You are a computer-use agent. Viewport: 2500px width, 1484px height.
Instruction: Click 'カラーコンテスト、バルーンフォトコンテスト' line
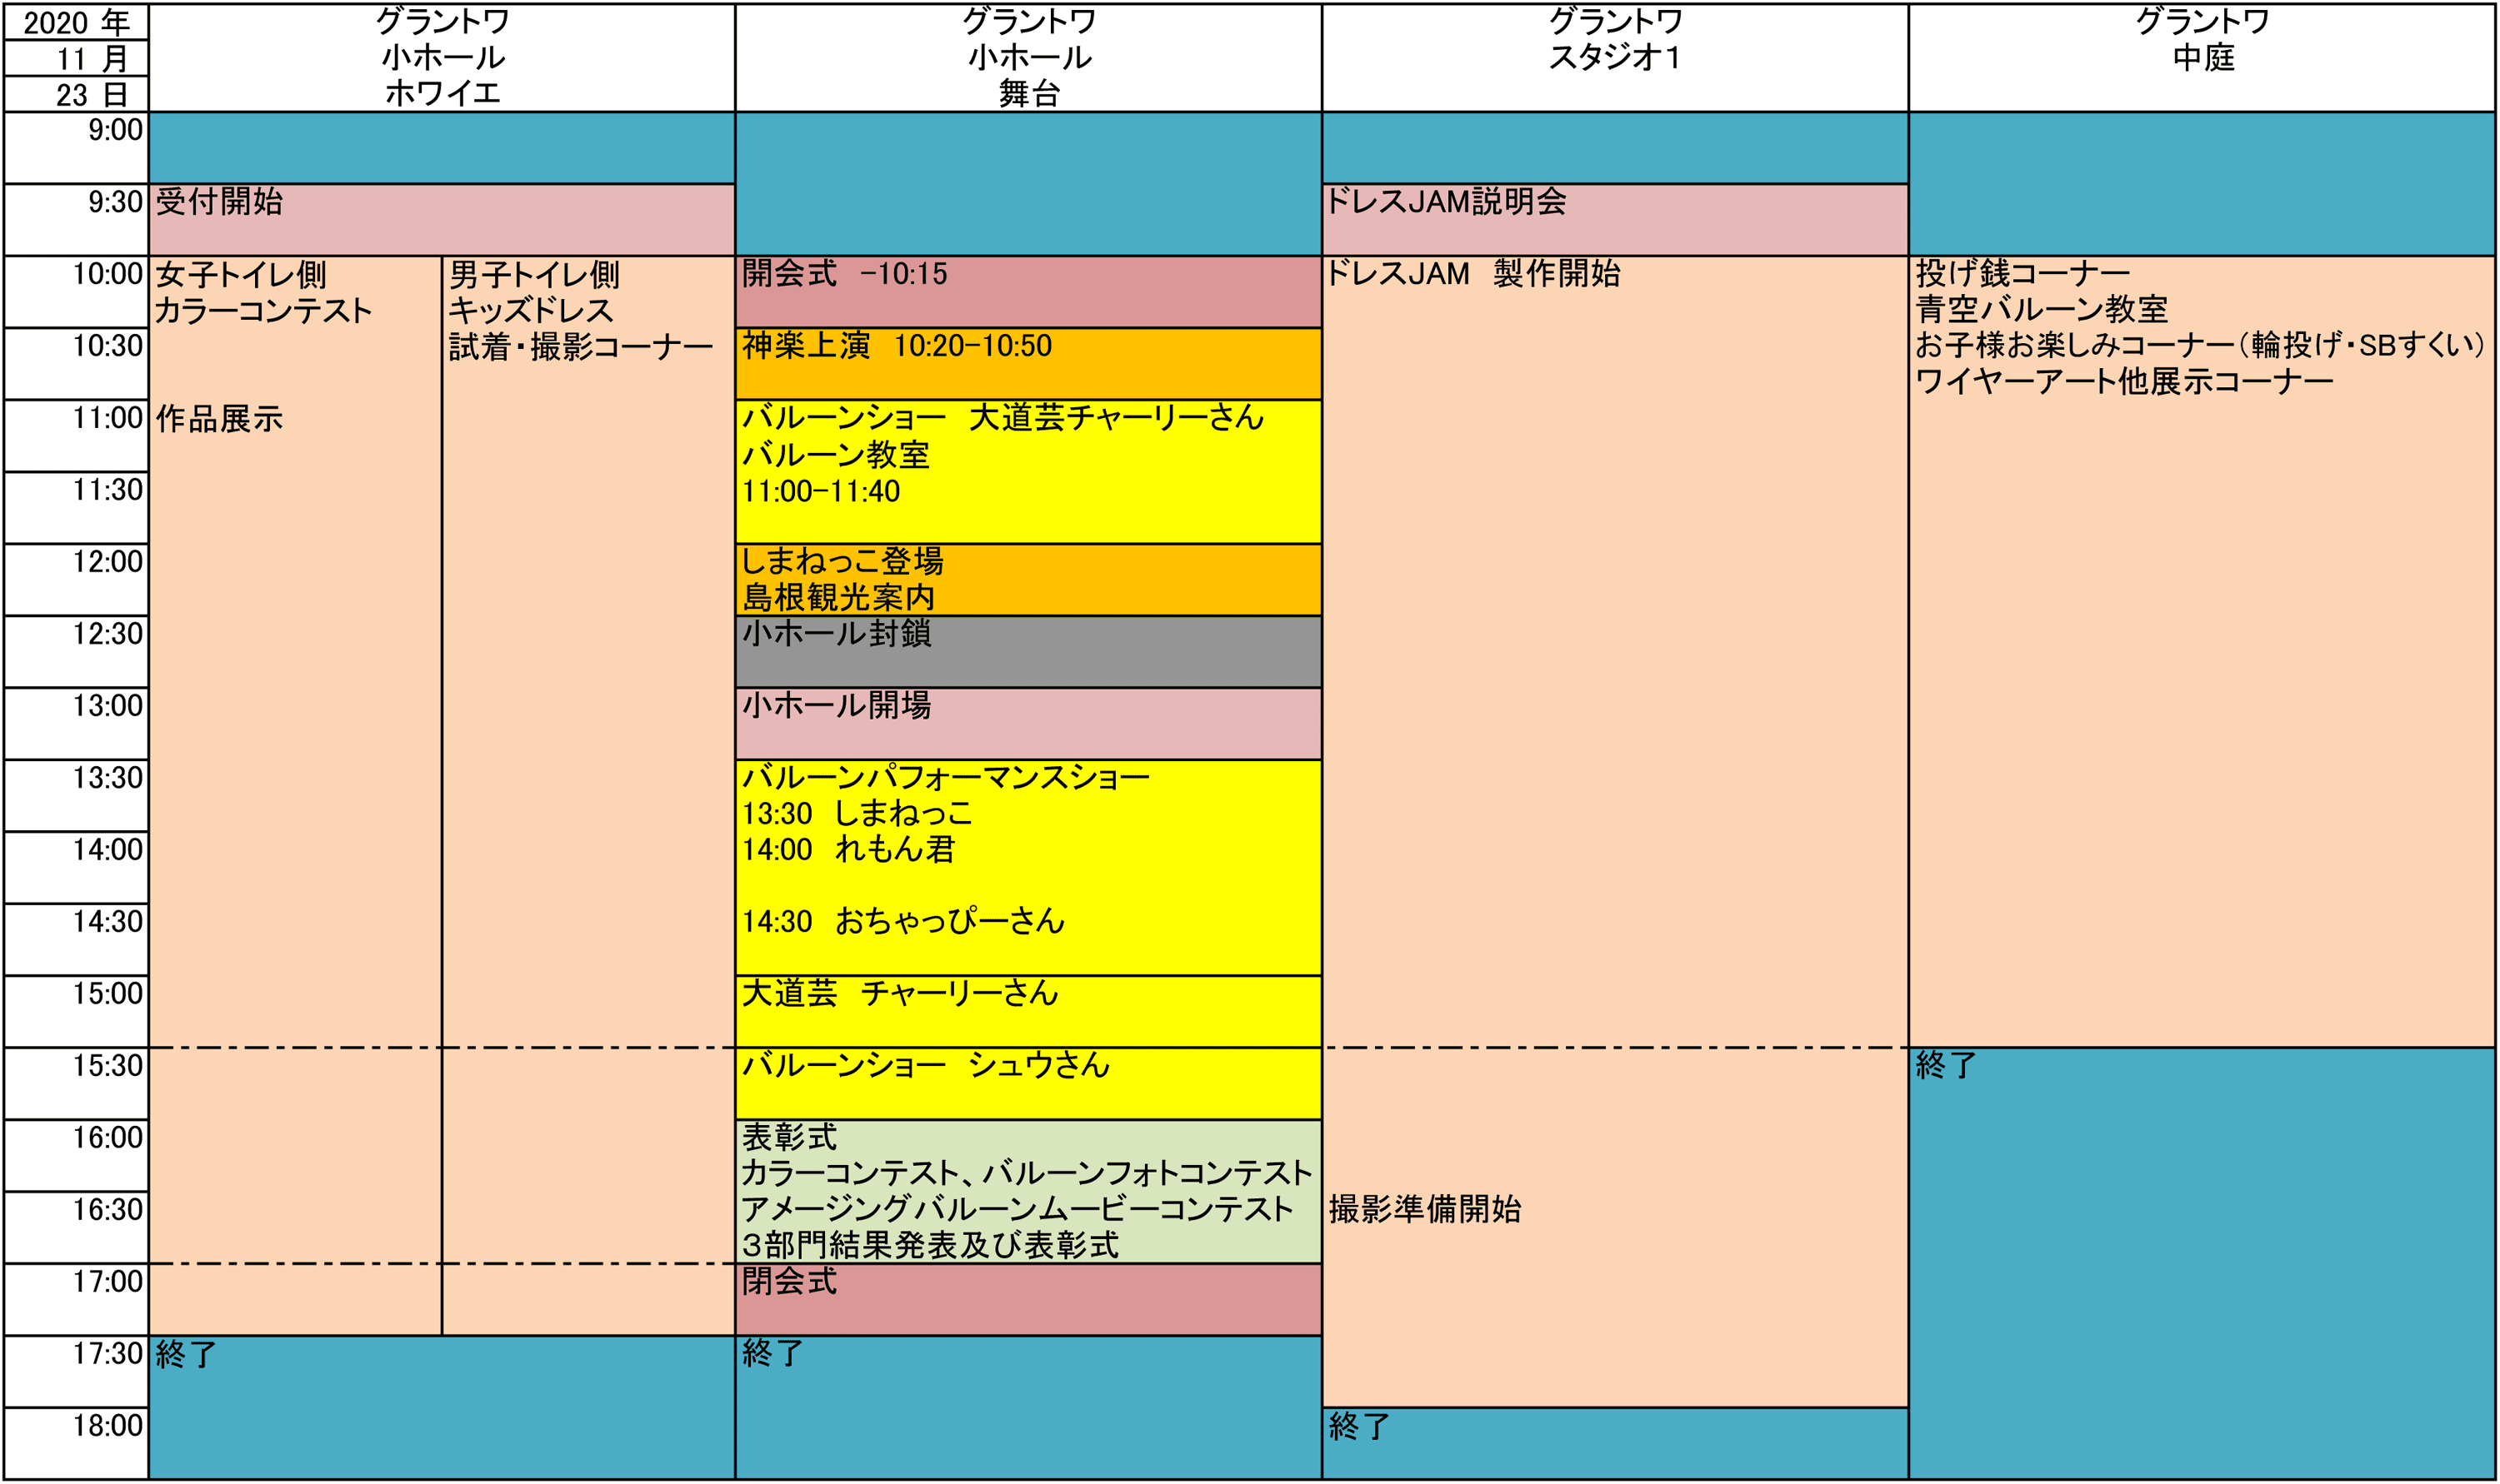1027,1173
